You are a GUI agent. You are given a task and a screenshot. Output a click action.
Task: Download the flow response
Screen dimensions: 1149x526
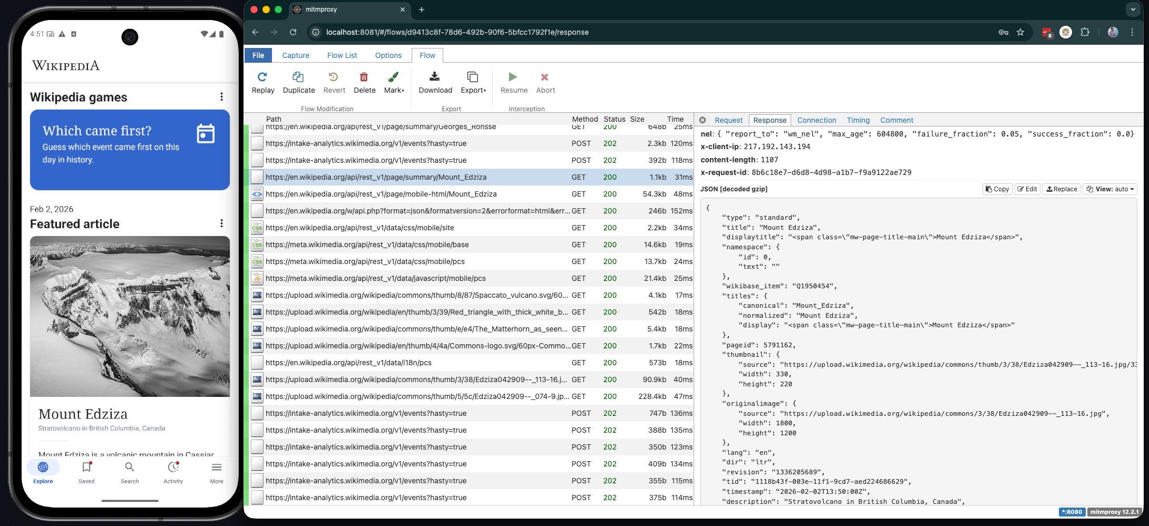pos(435,83)
